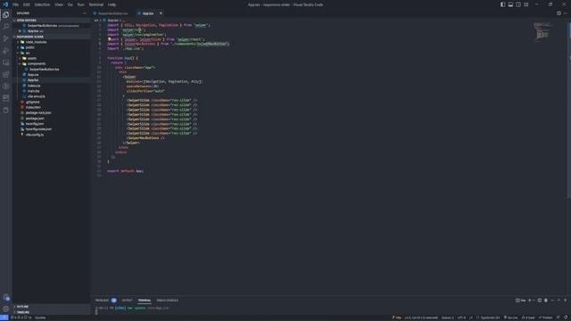Toggle secondary sidebar layout icon in title bar
The image size is (571, 321).
(x=518, y=4)
